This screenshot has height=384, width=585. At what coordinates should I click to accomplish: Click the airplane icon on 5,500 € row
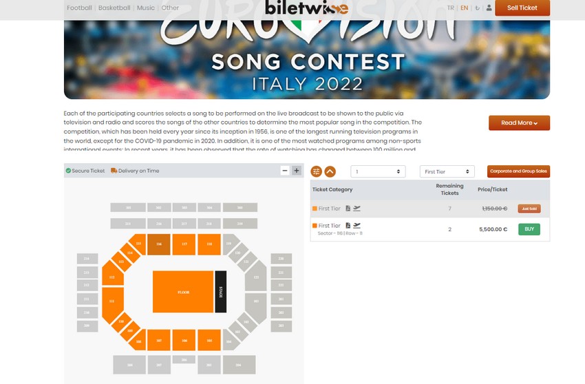click(x=357, y=225)
